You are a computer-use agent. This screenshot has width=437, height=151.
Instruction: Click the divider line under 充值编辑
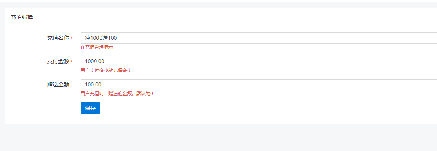pos(224,27)
